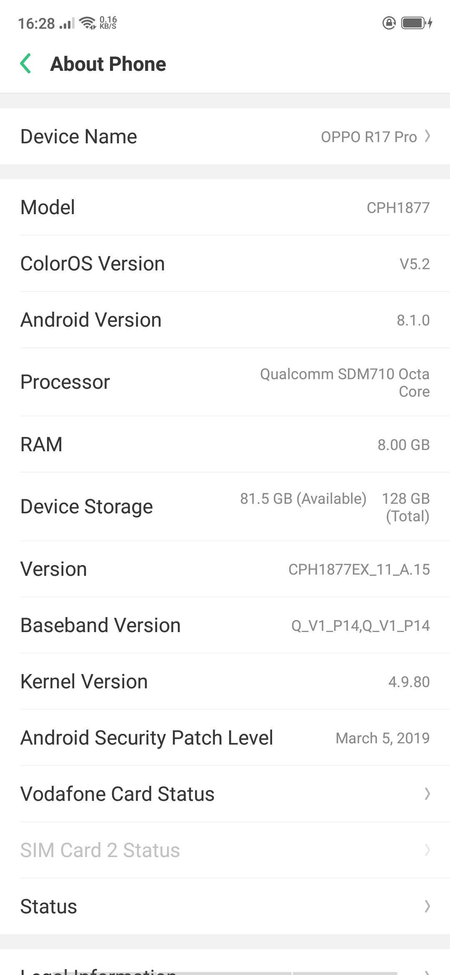Tap the Wi-Fi status icon

(87, 23)
